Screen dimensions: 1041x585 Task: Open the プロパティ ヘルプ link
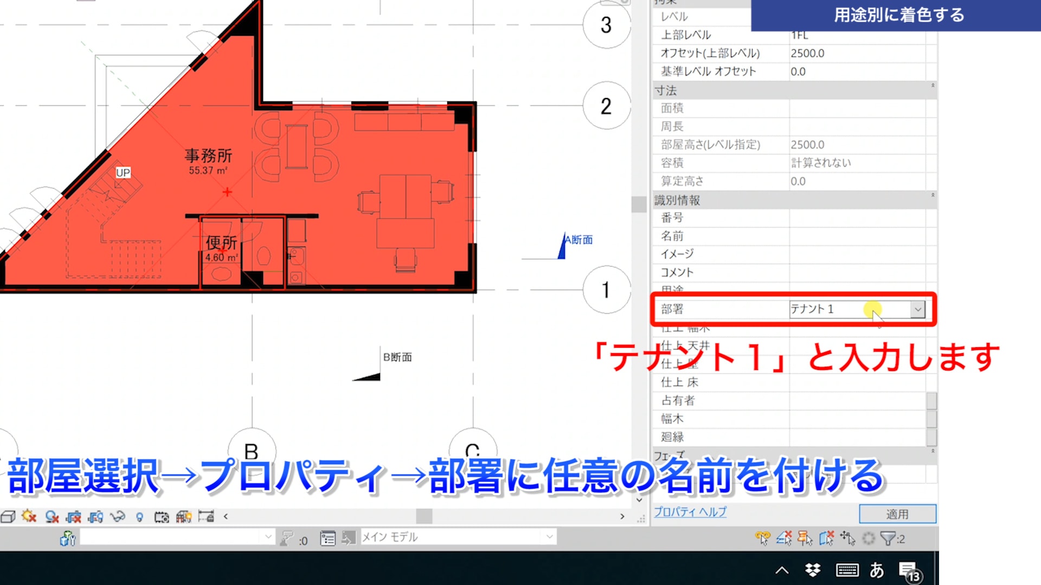pos(690,512)
